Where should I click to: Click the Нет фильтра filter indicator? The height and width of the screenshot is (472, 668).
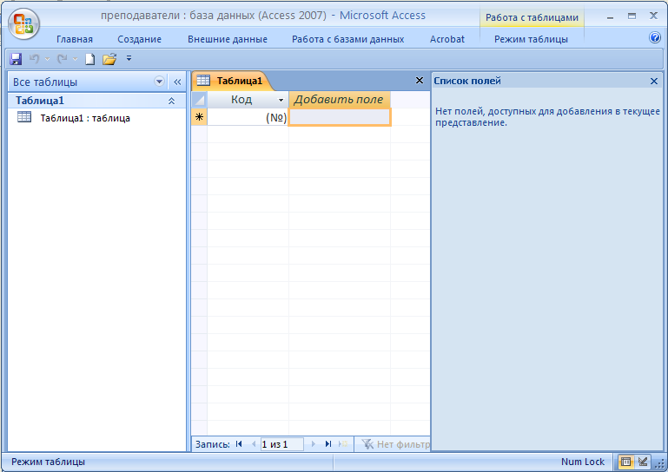coord(395,444)
